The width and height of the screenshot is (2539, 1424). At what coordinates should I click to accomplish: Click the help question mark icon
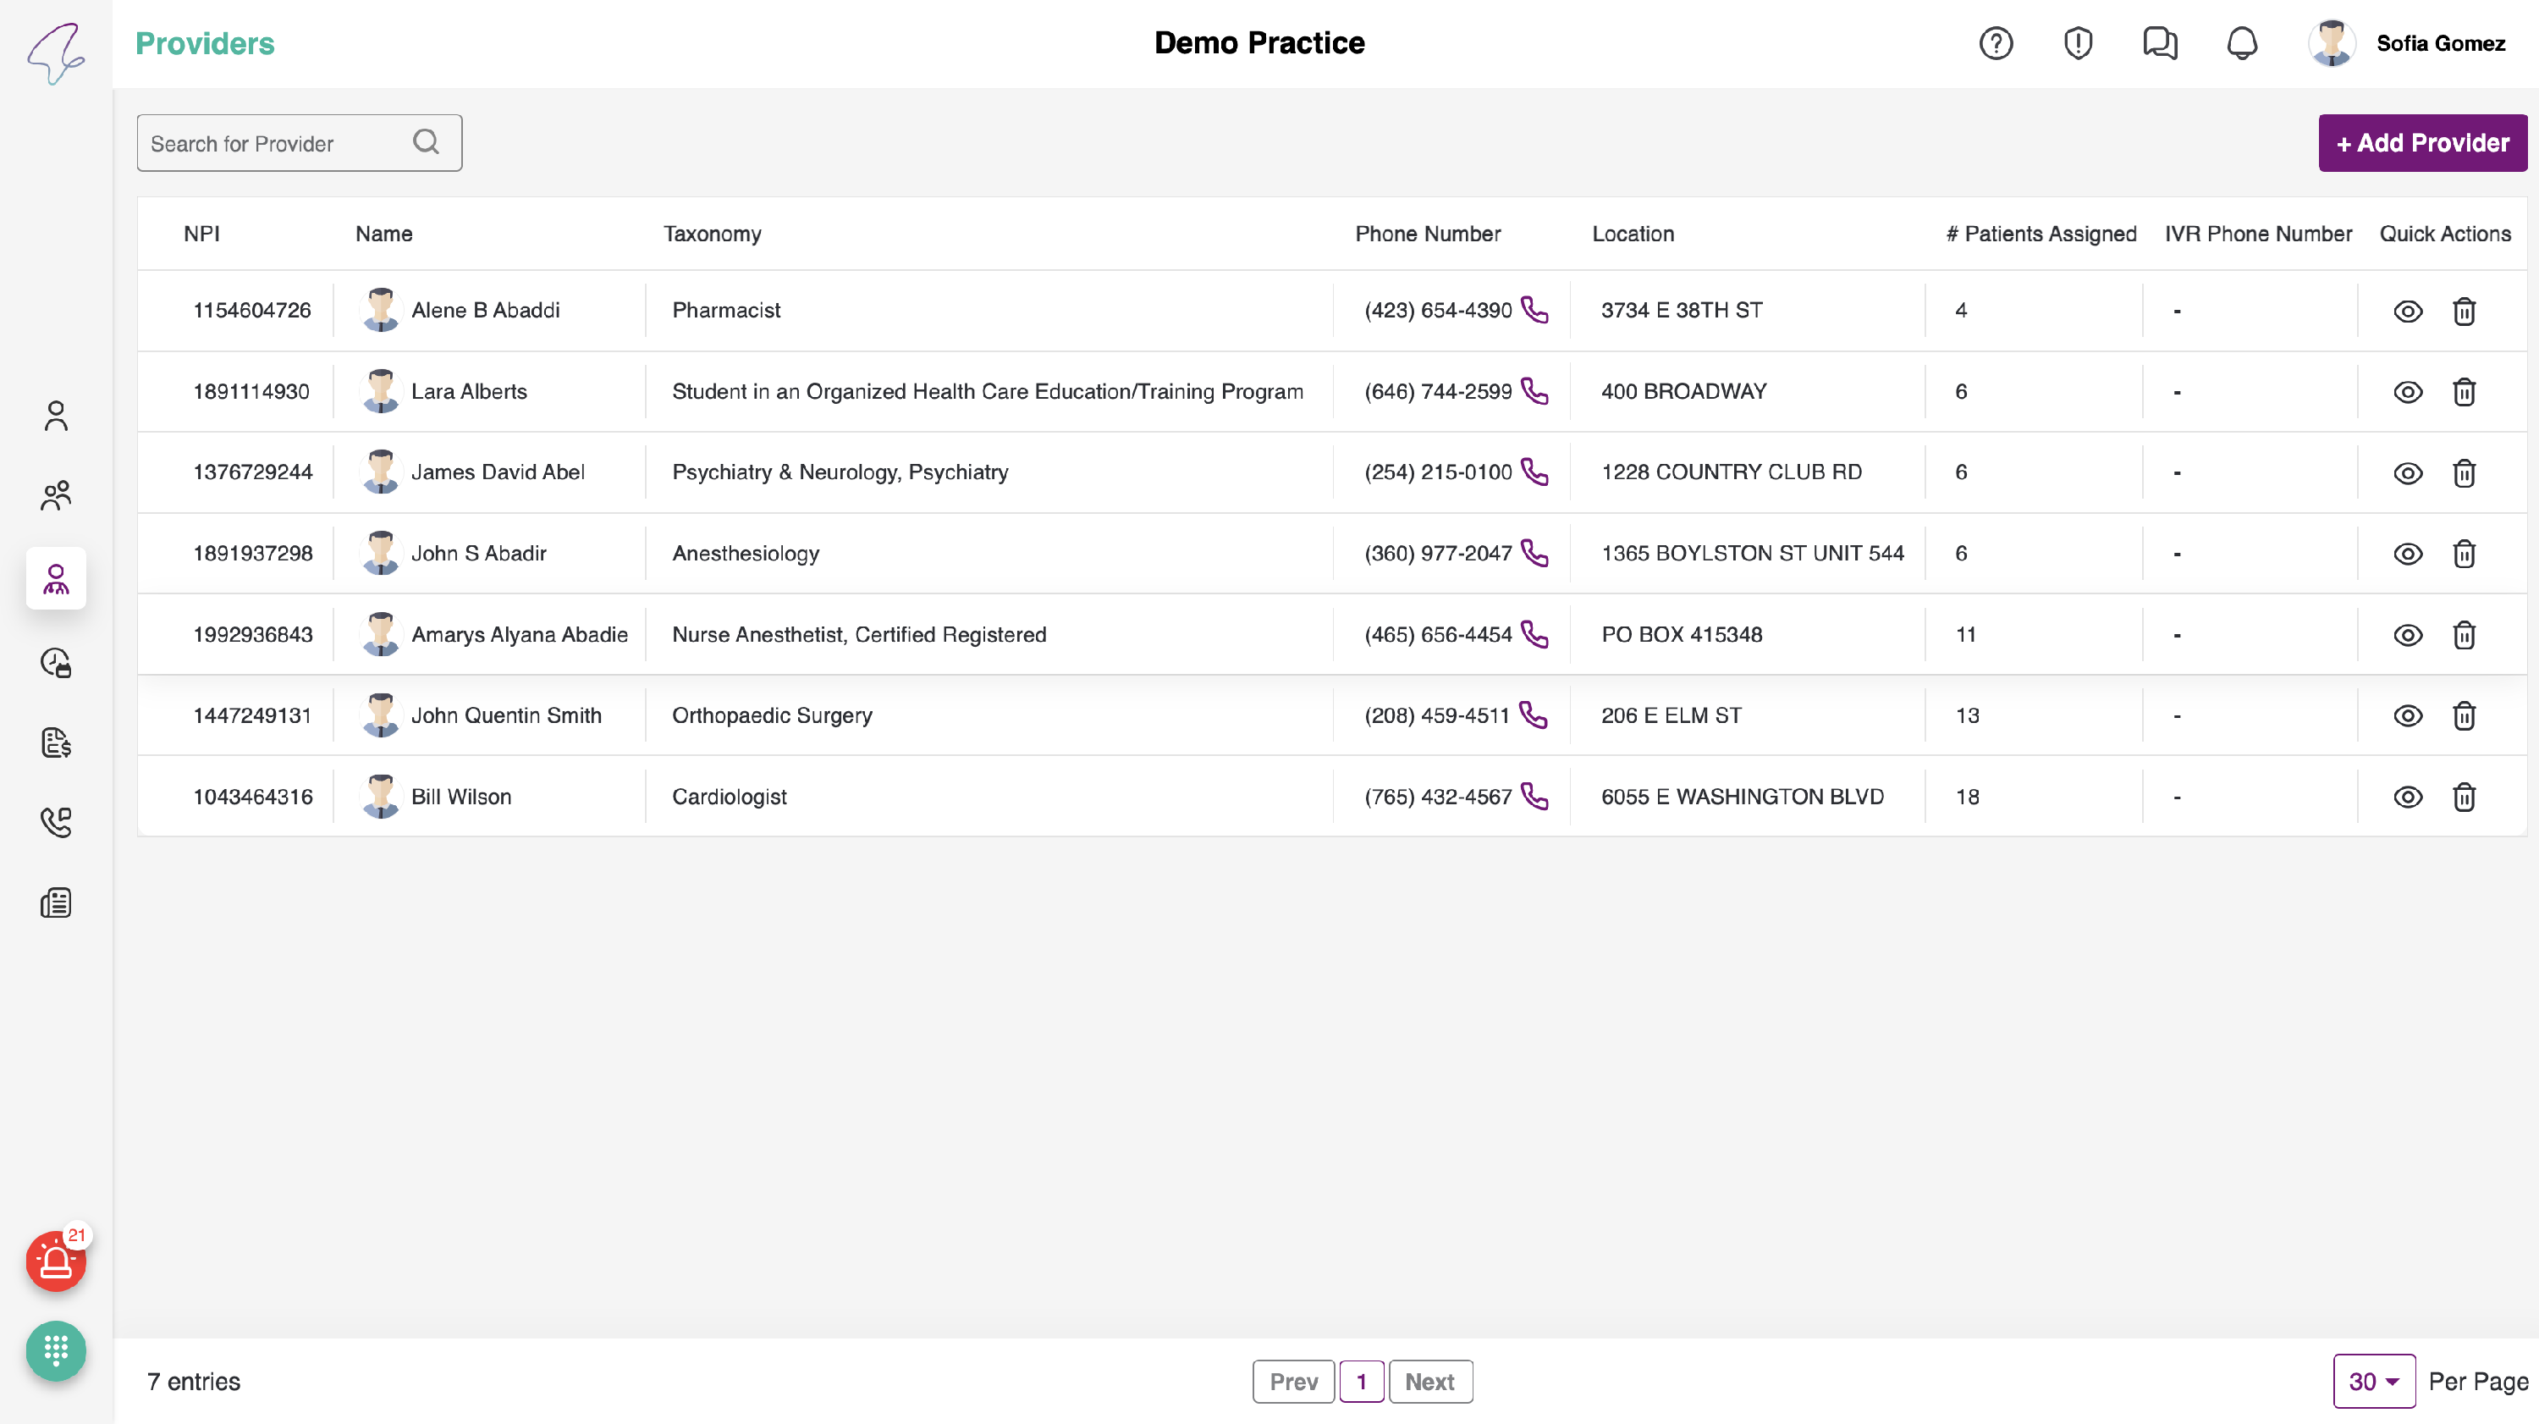click(1995, 43)
